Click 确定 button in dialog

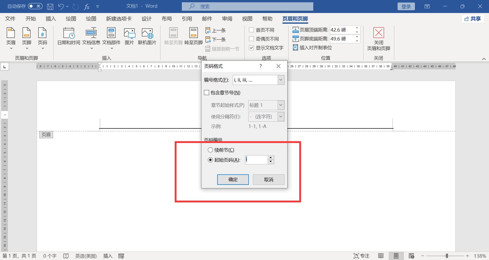tap(233, 179)
